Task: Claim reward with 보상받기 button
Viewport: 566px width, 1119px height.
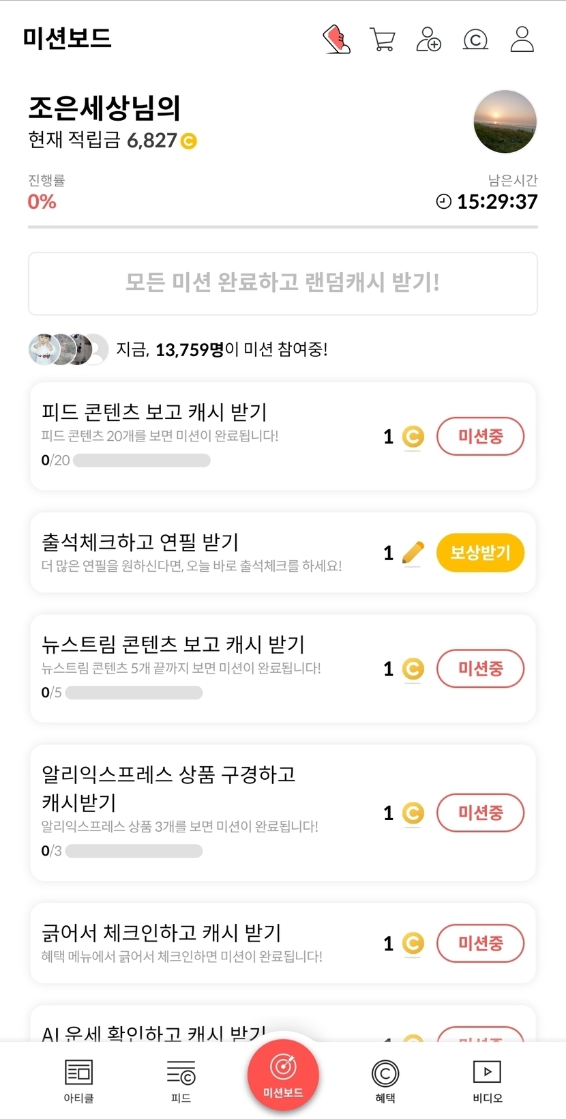Action: pyautogui.click(x=480, y=553)
